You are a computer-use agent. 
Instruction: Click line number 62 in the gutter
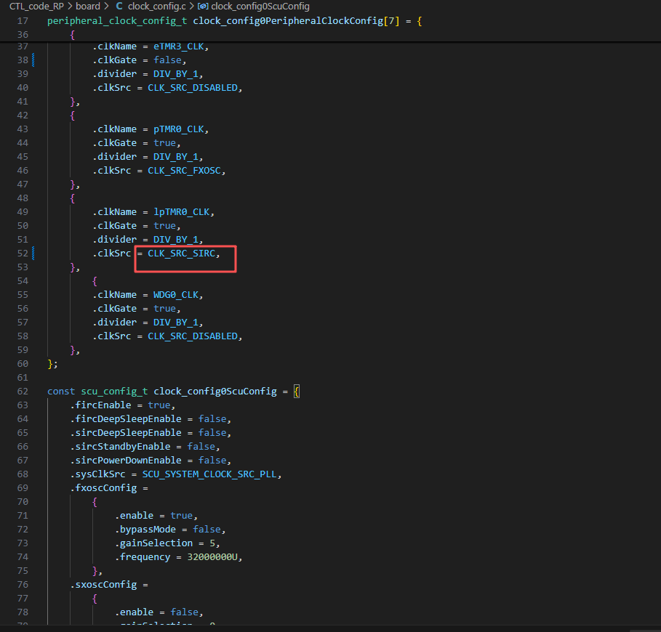click(22, 392)
